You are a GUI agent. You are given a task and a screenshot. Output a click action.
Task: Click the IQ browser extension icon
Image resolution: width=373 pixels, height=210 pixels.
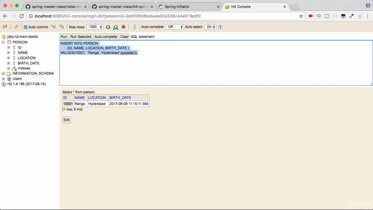tap(319, 16)
